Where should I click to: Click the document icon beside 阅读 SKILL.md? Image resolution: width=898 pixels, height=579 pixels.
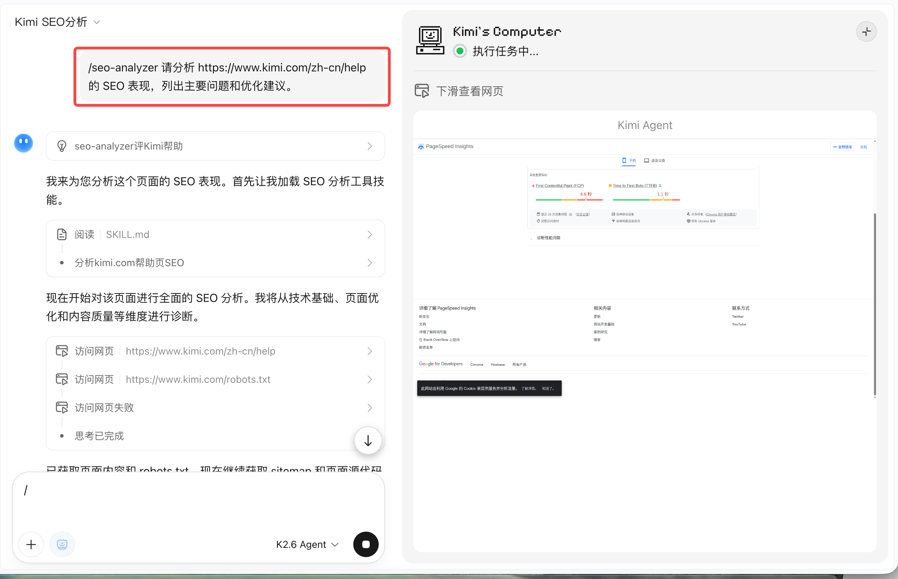pyautogui.click(x=62, y=234)
